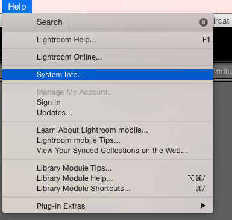232x220 pixels.
Task: Check for Updates... in Help menu
Action: click(108, 113)
